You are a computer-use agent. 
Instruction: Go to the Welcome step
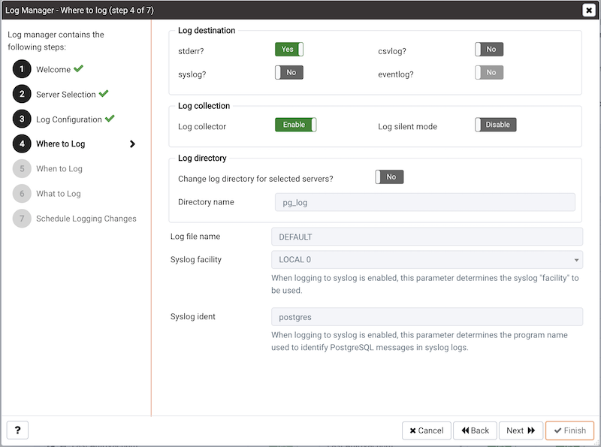(53, 69)
